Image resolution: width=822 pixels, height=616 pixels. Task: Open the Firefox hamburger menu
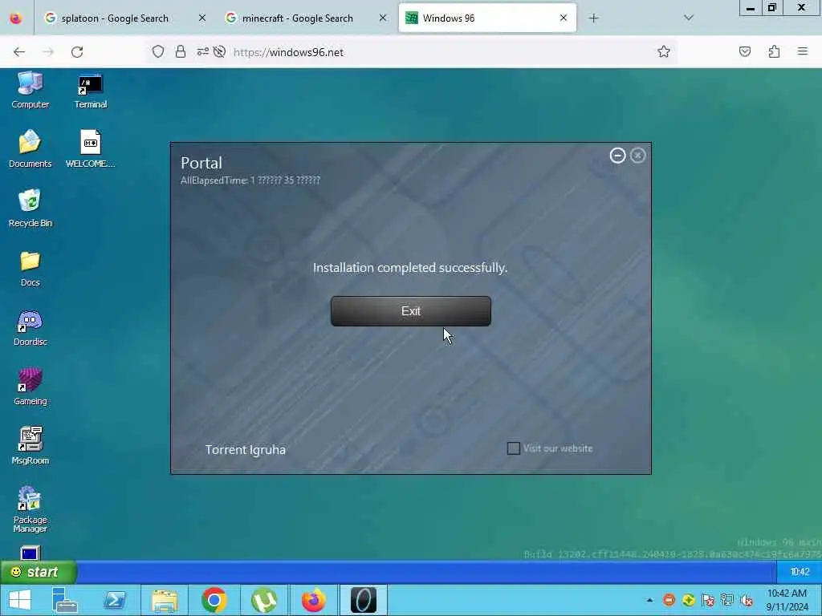(803, 52)
